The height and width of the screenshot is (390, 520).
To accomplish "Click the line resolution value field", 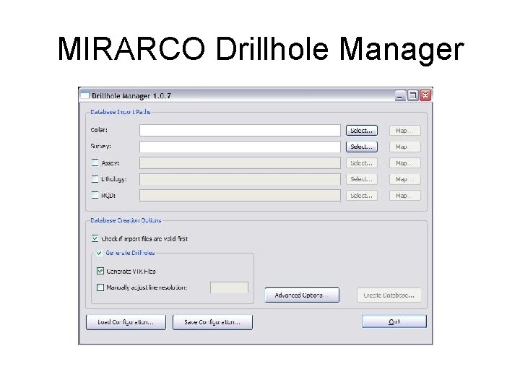I will pos(229,287).
